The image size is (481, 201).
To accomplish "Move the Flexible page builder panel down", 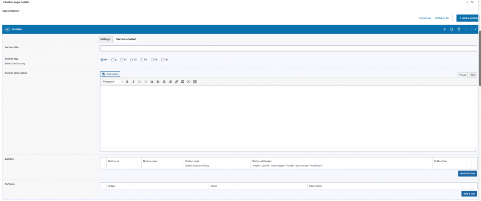I will [473, 2].
